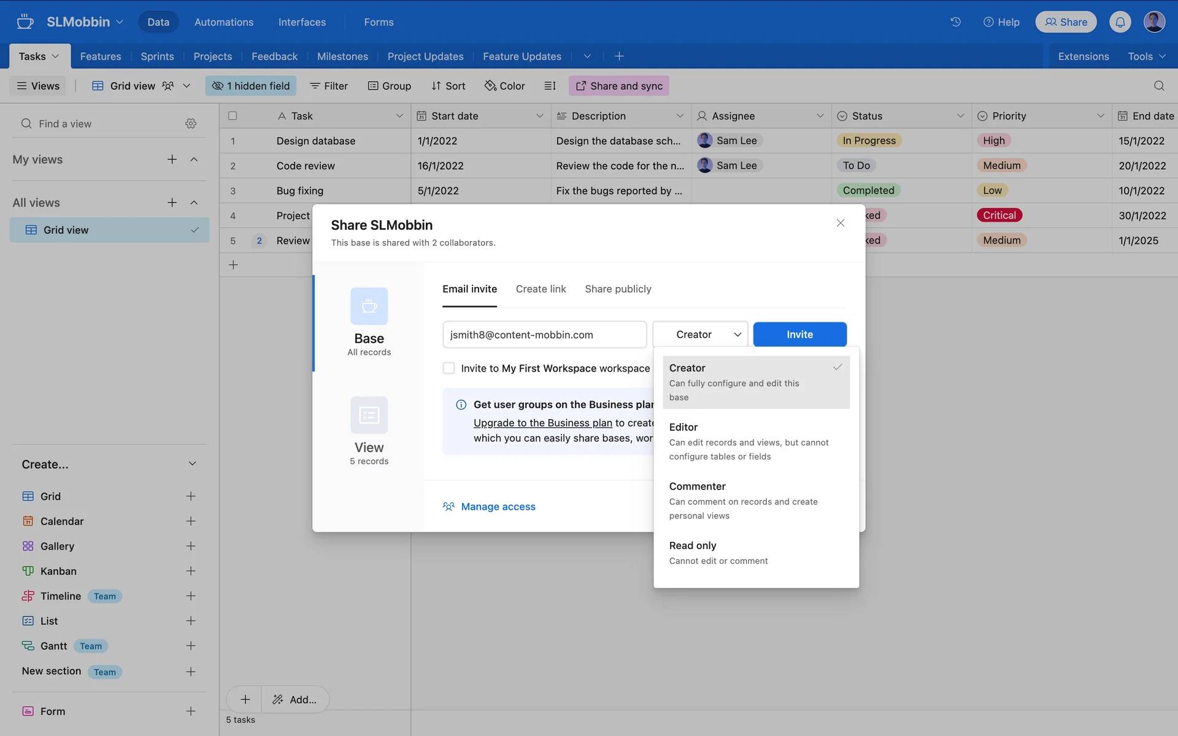Open the notifications bell
Viewport: 1178px width, 736px height.
[x=1120, y=22]
